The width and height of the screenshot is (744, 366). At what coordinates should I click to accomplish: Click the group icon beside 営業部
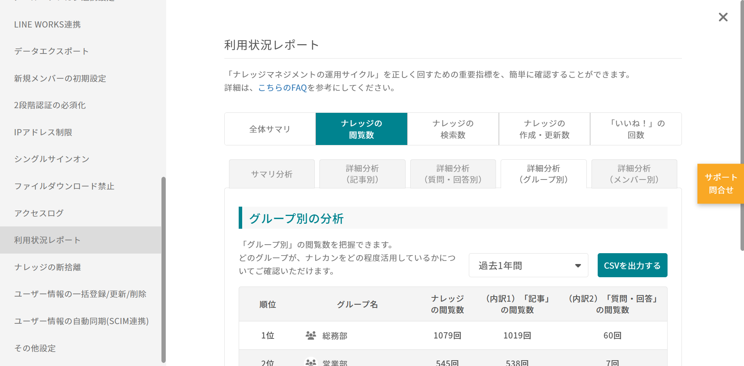(310, 363)
